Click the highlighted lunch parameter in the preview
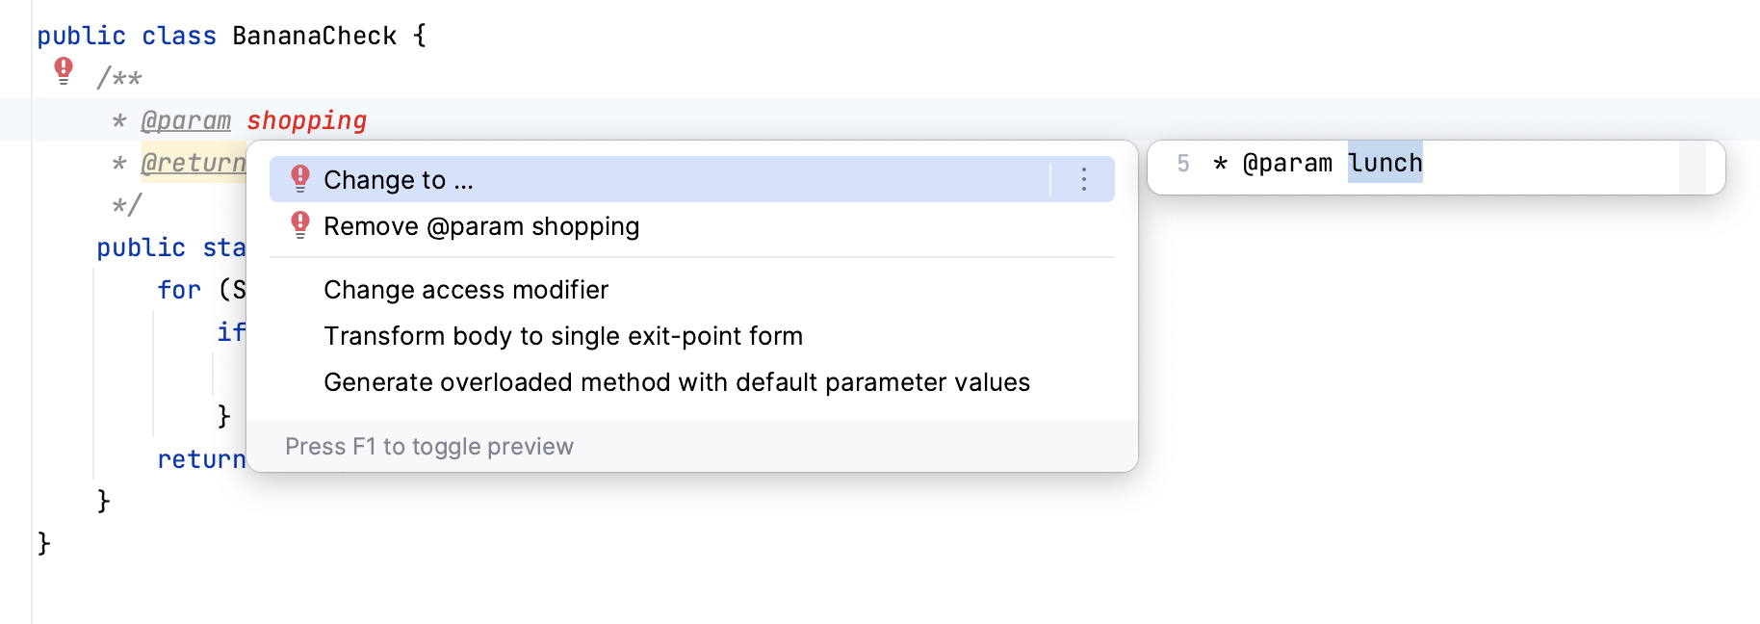 1386,163
